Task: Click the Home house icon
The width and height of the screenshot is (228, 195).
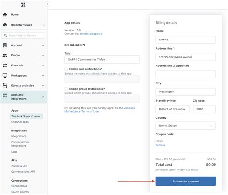Action: 5,15
